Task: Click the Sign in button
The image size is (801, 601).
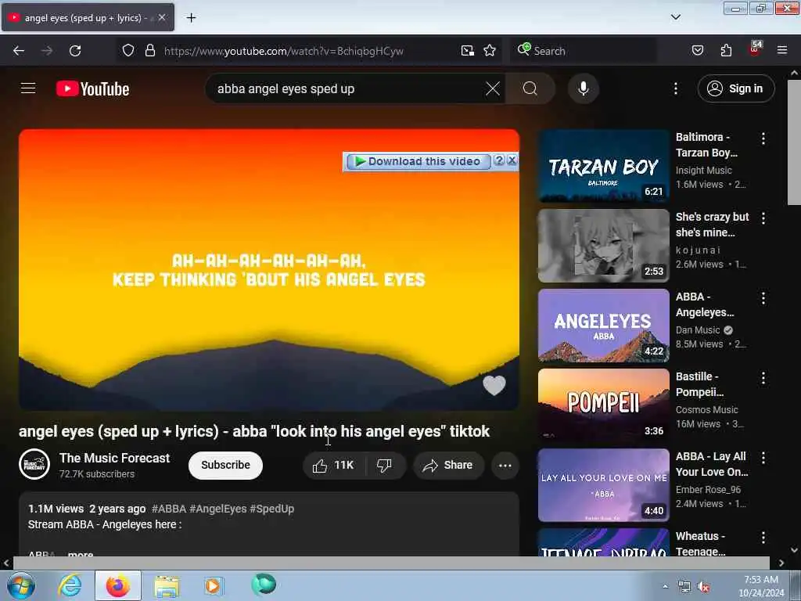Action: click(x=735, y=88)
